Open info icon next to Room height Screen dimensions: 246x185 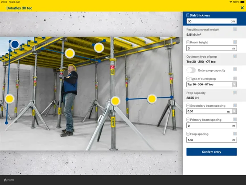(235, 42)
